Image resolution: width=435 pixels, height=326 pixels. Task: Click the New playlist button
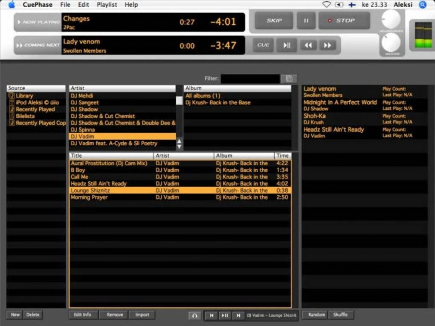click(15, 314)
